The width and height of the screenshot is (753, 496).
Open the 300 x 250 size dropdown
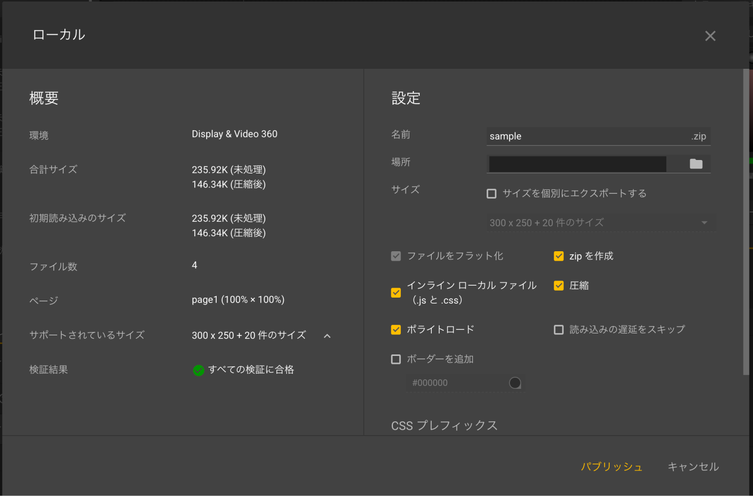pyautogui.click(x=600, y=223)
